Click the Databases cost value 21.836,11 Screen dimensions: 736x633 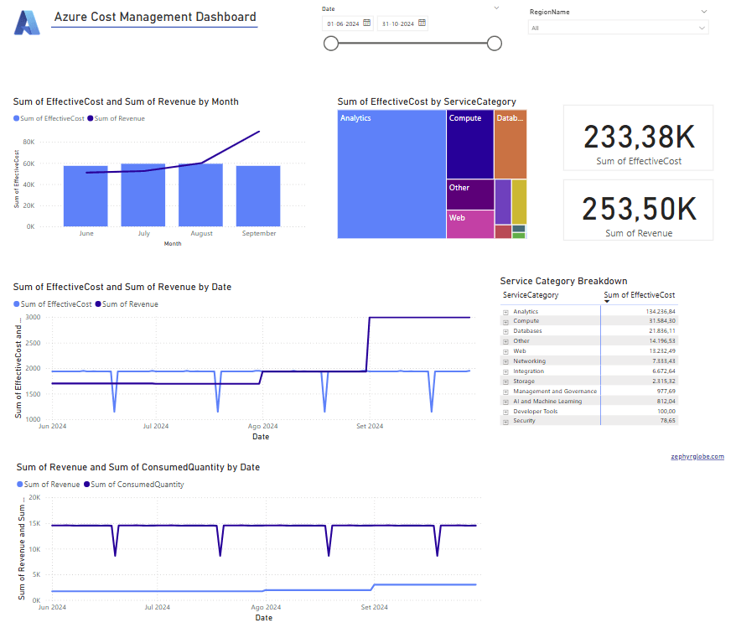[662, 331]
